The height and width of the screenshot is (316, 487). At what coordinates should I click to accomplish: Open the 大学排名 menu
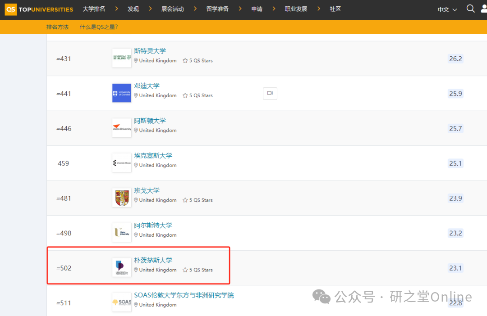click(94, 9)
